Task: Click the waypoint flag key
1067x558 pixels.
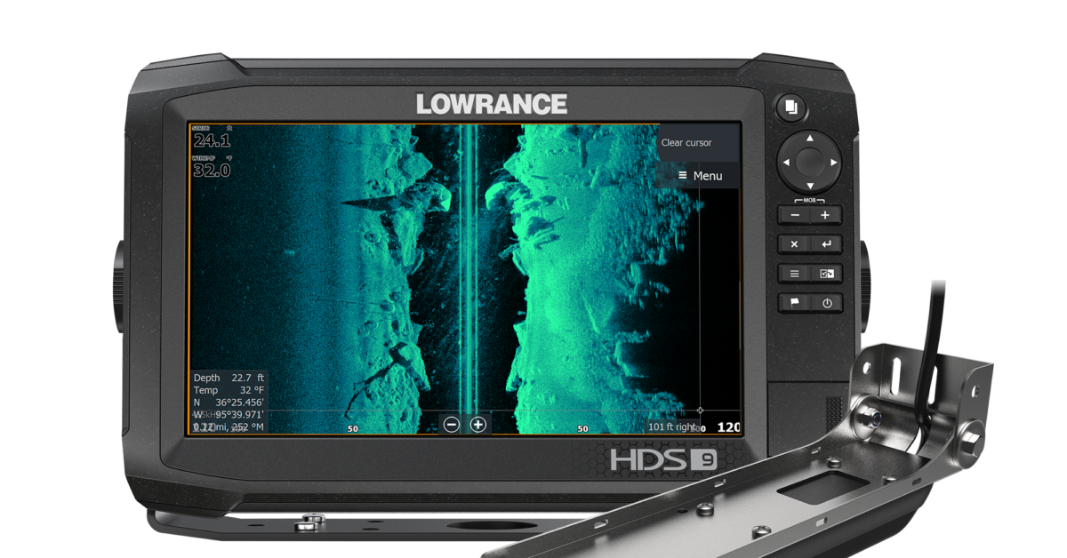Action: pyautogui.click(x=795, y=303)
